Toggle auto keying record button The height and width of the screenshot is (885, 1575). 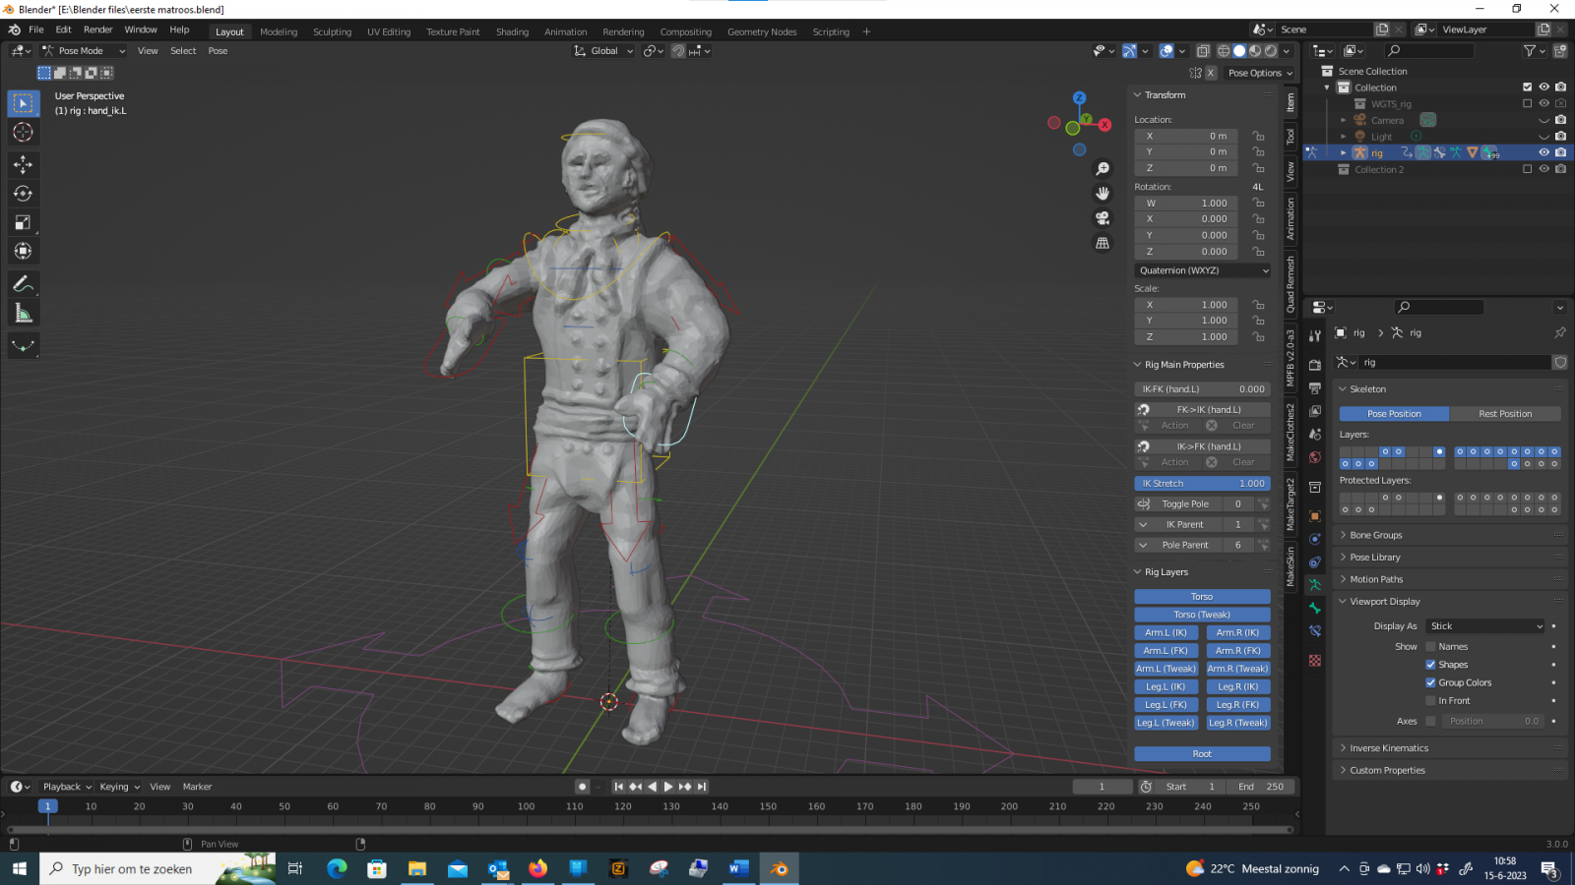click(x=583, y=787)
